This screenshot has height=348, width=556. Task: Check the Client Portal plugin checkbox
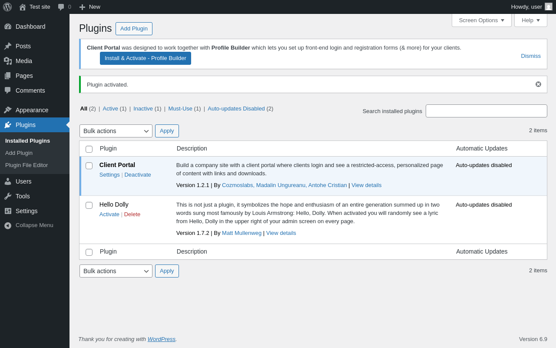pos(89,166)
